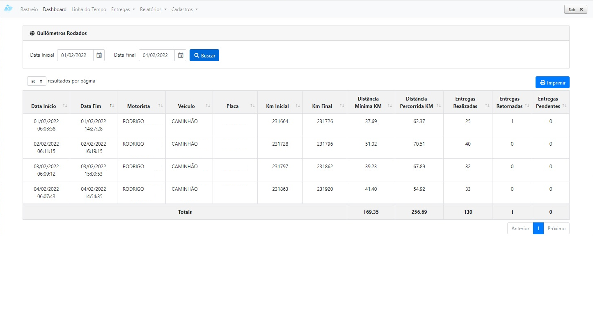Open the Data Final calendar picker
The image size is (593, 318).
tap(181, 55)
